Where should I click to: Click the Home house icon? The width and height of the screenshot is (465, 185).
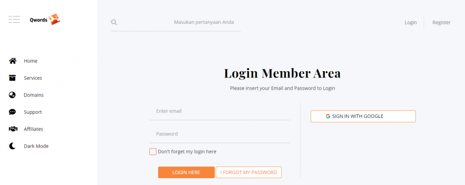(13, 61)
